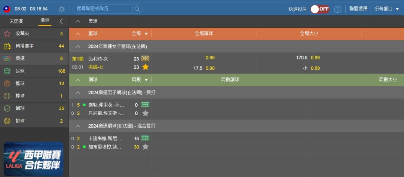Click the volleyball icon in sidebar

pyautogui.click(x=7, y=121)
